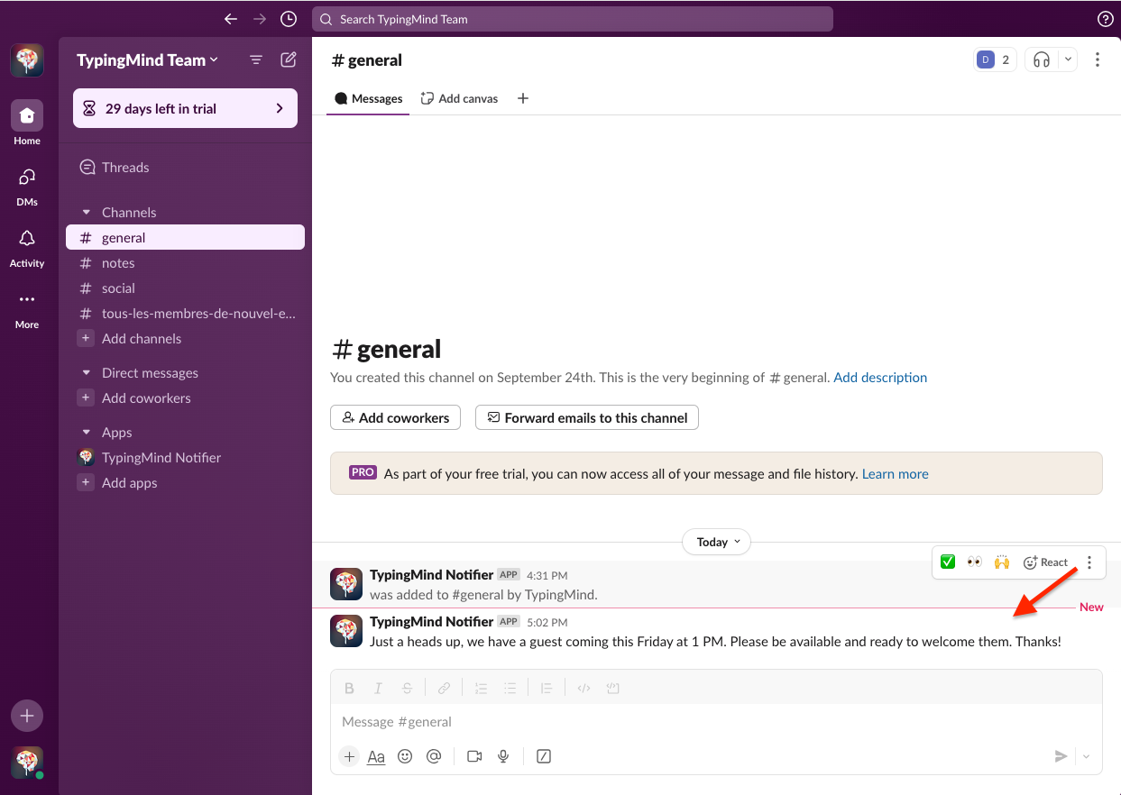This screenshot has width=1121, height=795.
Task: Toggle code block formatting
Action: point(612,688)
